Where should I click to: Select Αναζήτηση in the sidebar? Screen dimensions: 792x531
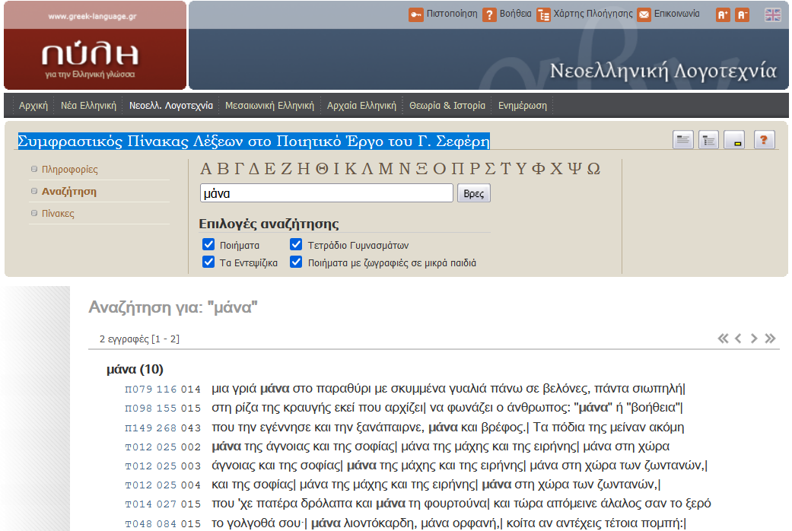pos(68,192)
